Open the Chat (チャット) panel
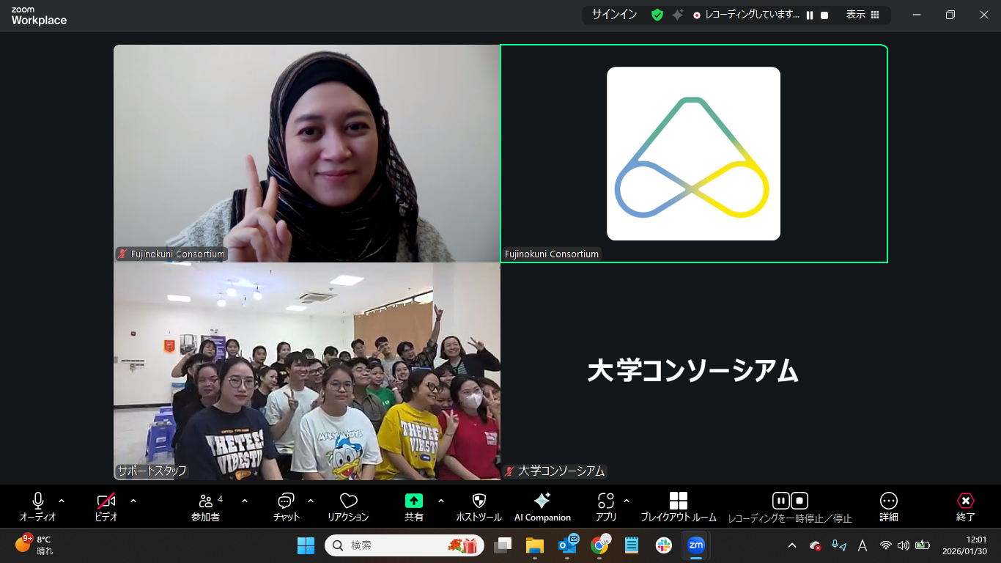 point(286,506)
